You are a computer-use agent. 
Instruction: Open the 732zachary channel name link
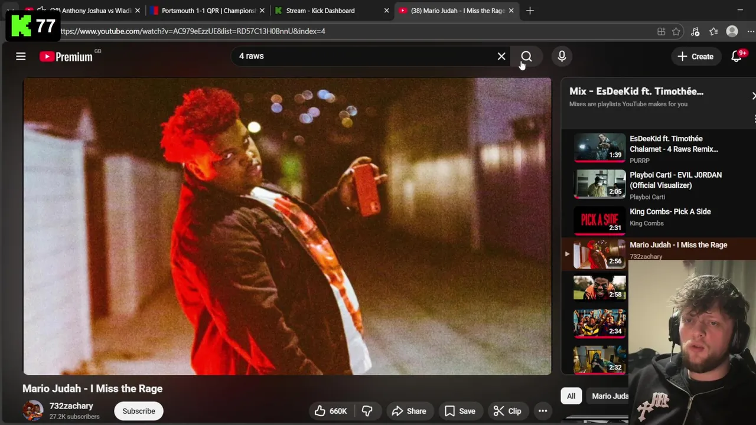point(71,406)
